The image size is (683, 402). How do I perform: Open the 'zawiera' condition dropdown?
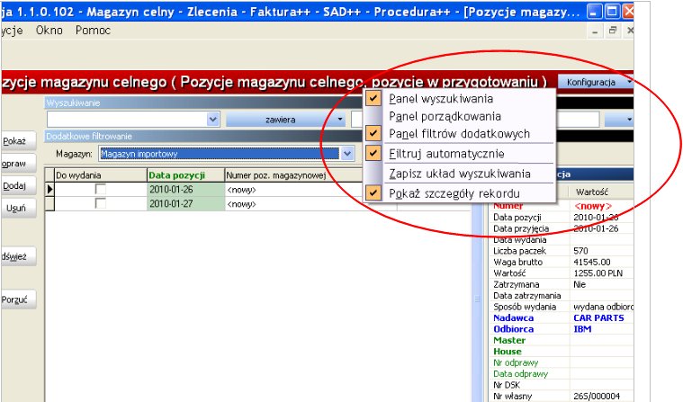[x=285, y=119]
